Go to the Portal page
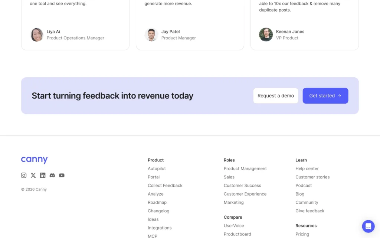 (x=154, y=177)
